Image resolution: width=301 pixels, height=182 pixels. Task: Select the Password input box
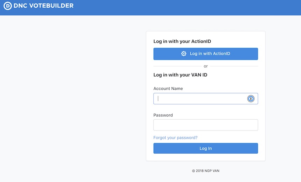[205, 125]
